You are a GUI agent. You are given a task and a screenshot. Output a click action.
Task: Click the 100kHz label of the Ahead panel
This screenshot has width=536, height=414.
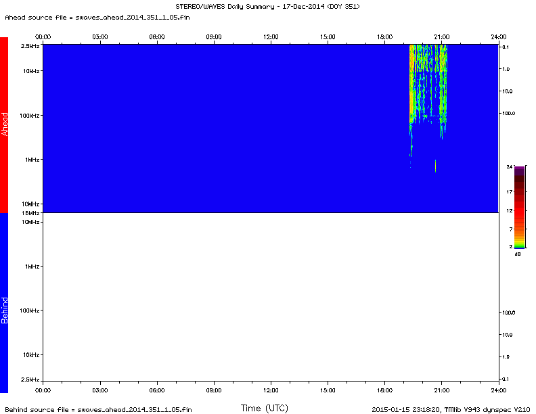[29, 116]
